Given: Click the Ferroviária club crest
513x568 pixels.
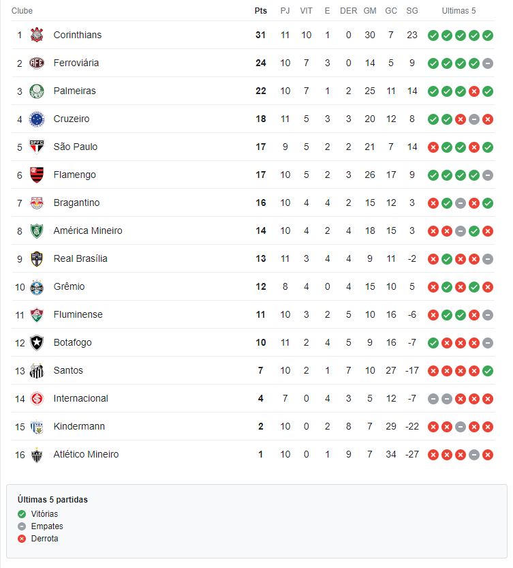Looking at the screenshot, I should pyautogui.click(x=37, y=63).
